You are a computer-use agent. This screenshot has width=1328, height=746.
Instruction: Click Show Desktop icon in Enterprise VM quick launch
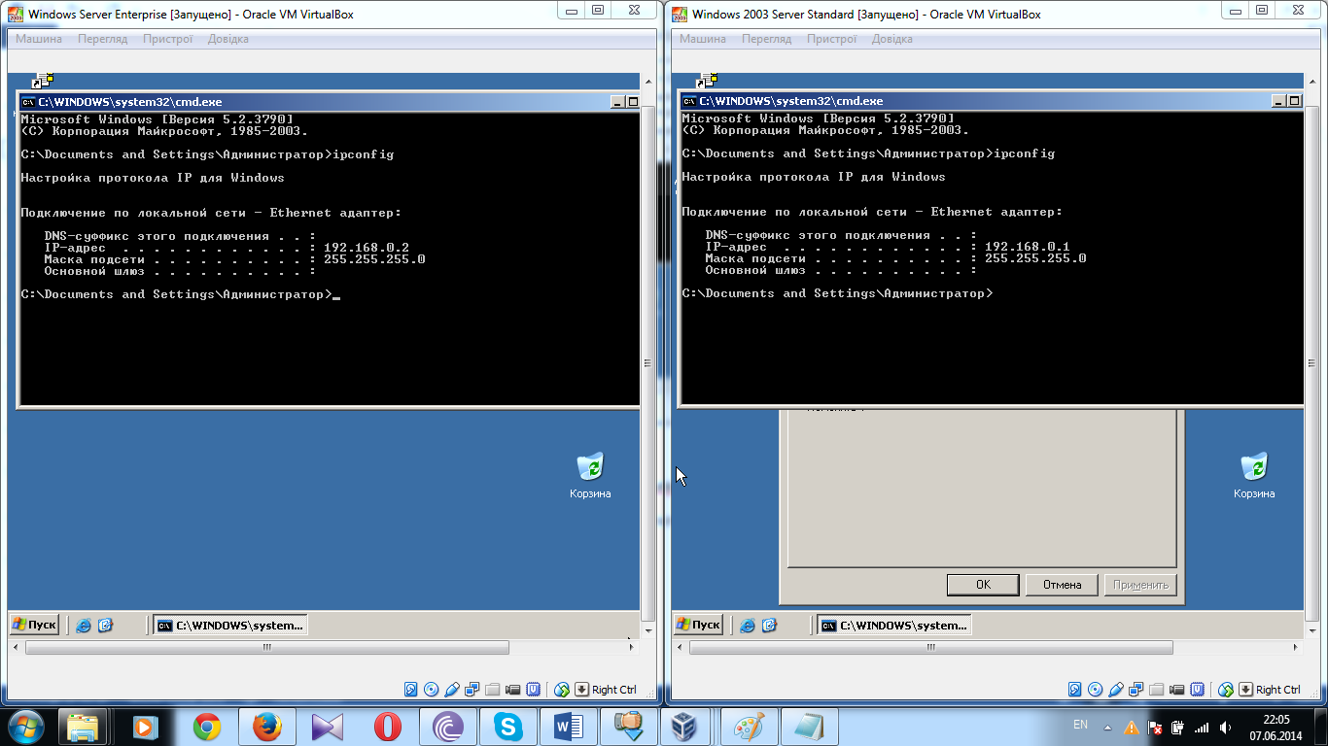click(105, 626)
